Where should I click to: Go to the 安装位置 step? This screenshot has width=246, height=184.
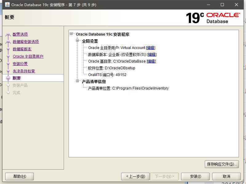pos(20,64)
